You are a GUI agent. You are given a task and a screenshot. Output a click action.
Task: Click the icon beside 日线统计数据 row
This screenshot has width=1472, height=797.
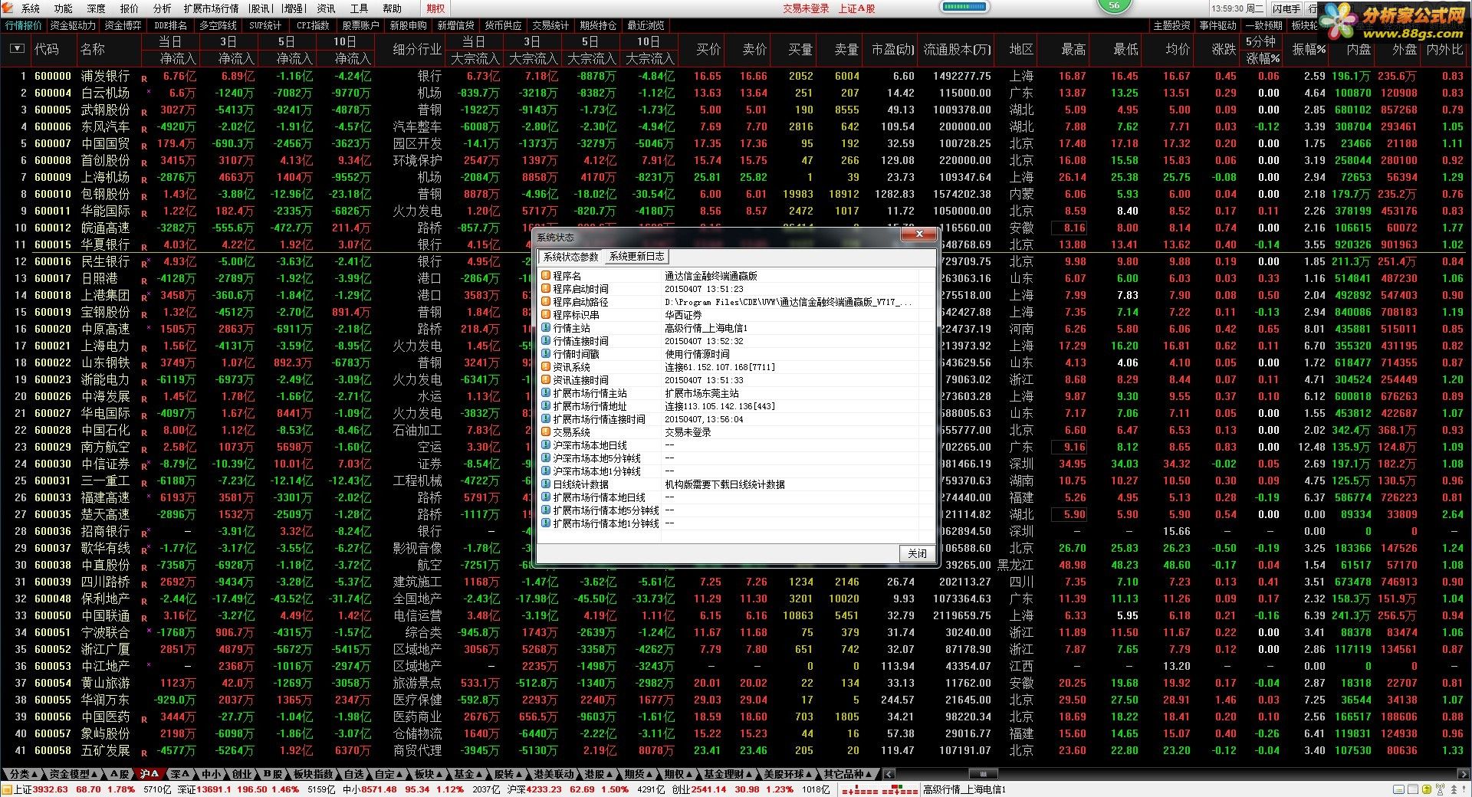click(x=546, y=484)
